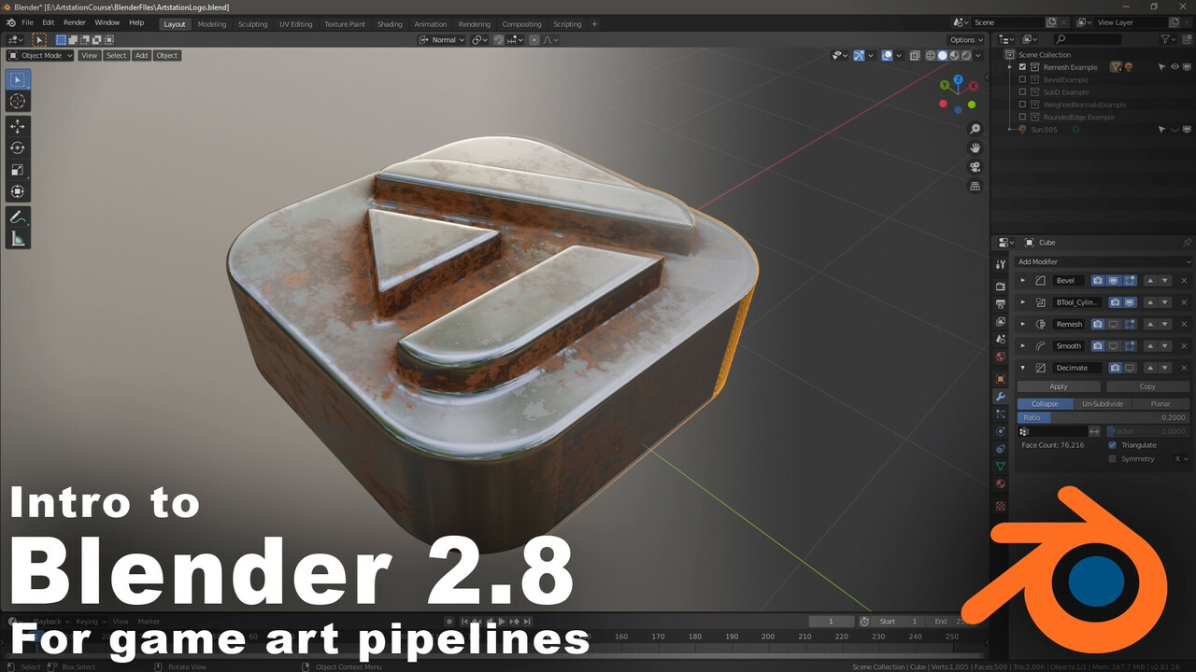Viewport: 1196px width, 672px height.
Task: Collapse the Decimate modifier panel
Action: click(x=1022, y=368)
